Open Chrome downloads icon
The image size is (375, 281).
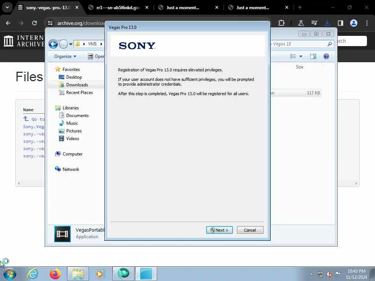pos(327,23)
